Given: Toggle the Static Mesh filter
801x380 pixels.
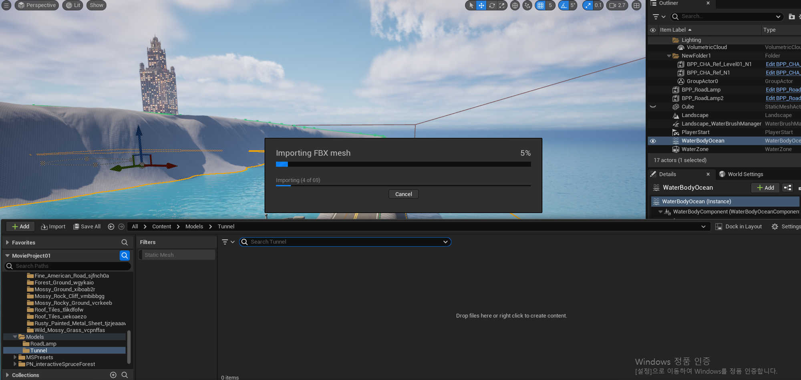Looking at the screenshot, I should tap(177, 255).
